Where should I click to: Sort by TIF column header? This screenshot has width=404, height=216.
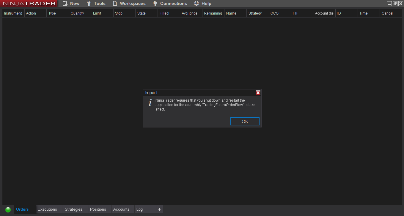pyautogui.click(x=302, y=13)
